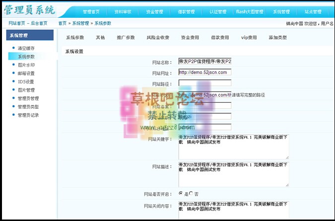Go to 资金管理 section
Viewport: 335px width, 221px height.
tap(154, 11)
